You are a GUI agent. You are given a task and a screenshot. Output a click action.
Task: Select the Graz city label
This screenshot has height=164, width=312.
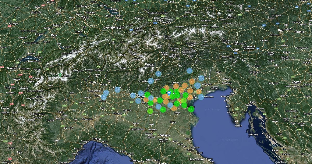(281, 30)
